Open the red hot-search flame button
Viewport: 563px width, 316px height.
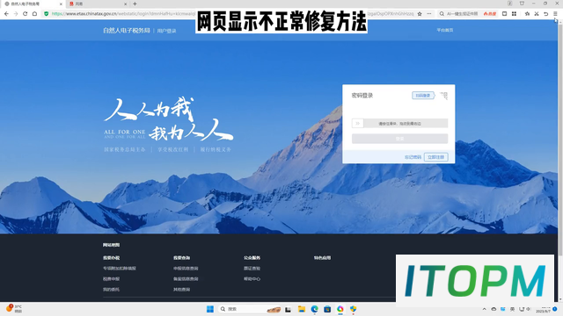point(490,14)
